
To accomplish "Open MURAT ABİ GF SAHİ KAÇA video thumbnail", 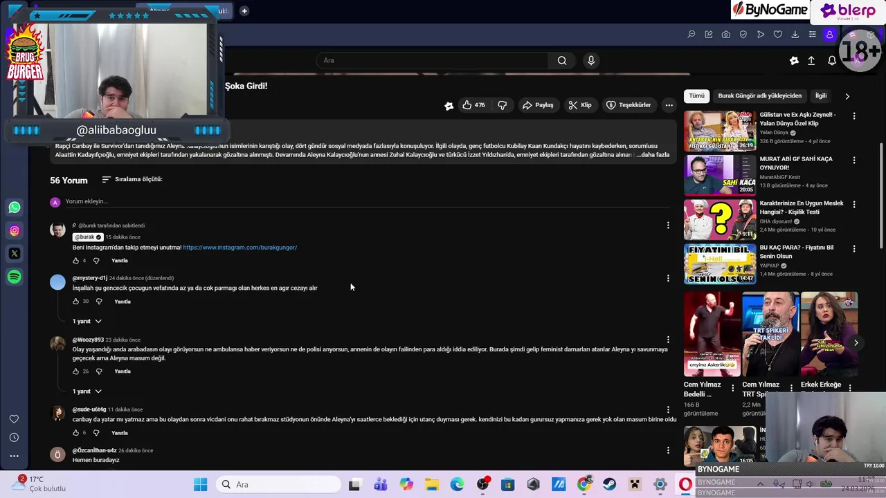I will point(720,176).
